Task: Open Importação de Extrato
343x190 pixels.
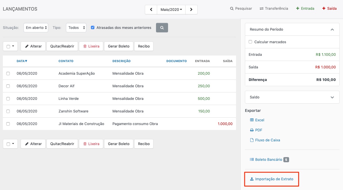Action: pos(272,179)
